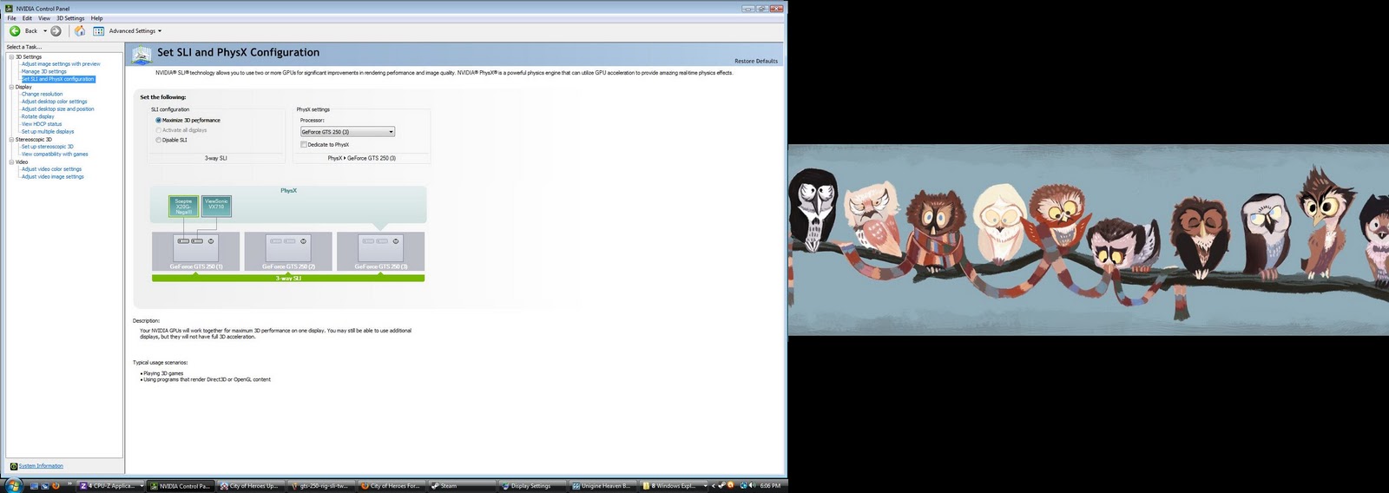Click the green Back arrow icon
Image resolution: width=1389 pixels, height=493 pixels.
(x=15, y=31)
